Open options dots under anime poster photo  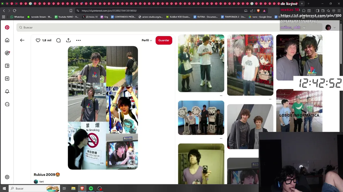pos(270,99)
